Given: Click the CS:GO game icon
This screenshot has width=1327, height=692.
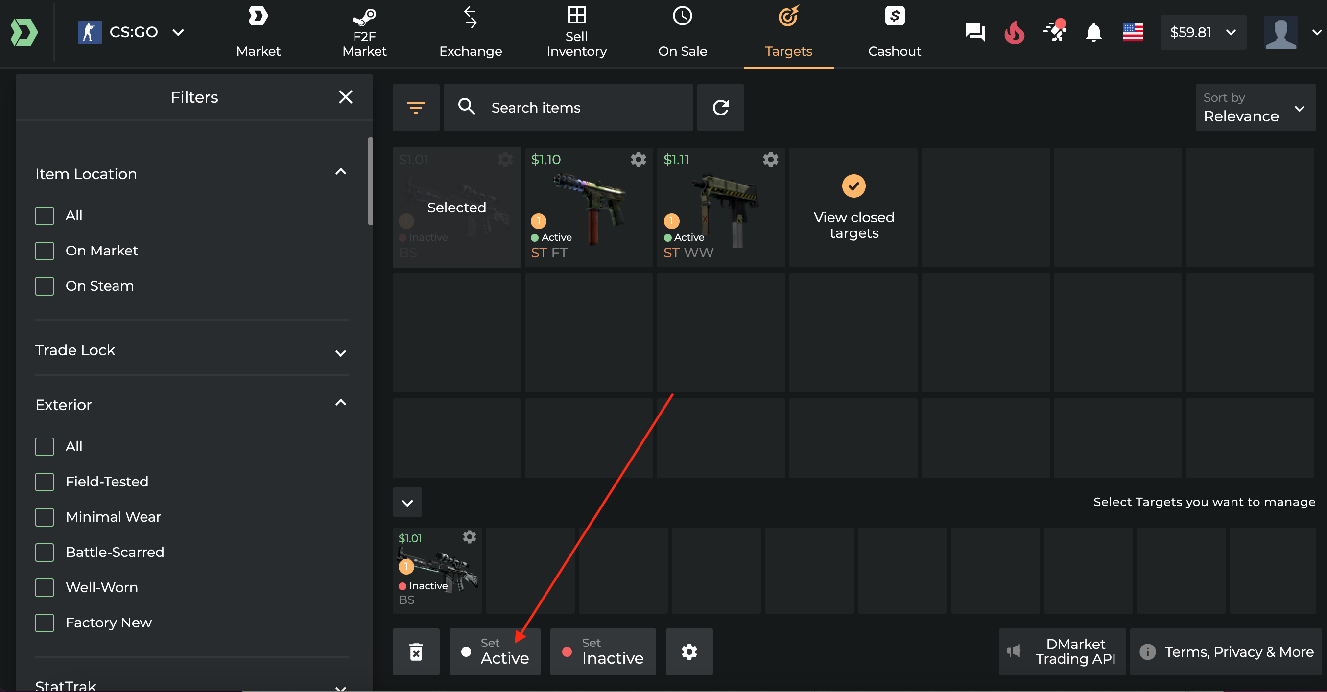Looking at the screenshot, I should click(x=90, y=32).
